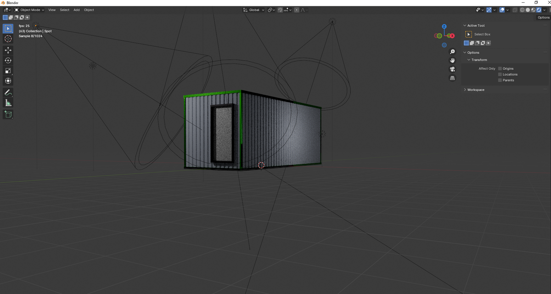The image size is (551, 294).
Task: Toggle X-ray mode in header
Action: point(515,10)
